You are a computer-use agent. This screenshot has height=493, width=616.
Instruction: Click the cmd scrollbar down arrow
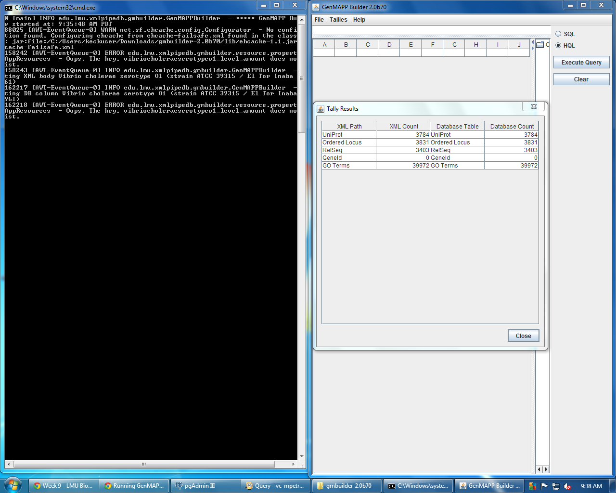pyautogui.click(x=302, y=456)
